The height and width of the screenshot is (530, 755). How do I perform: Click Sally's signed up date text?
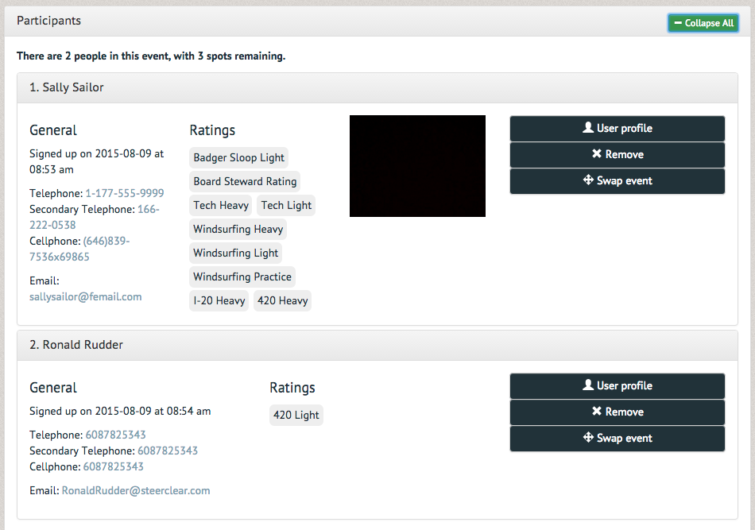click(x=96, y=161)
